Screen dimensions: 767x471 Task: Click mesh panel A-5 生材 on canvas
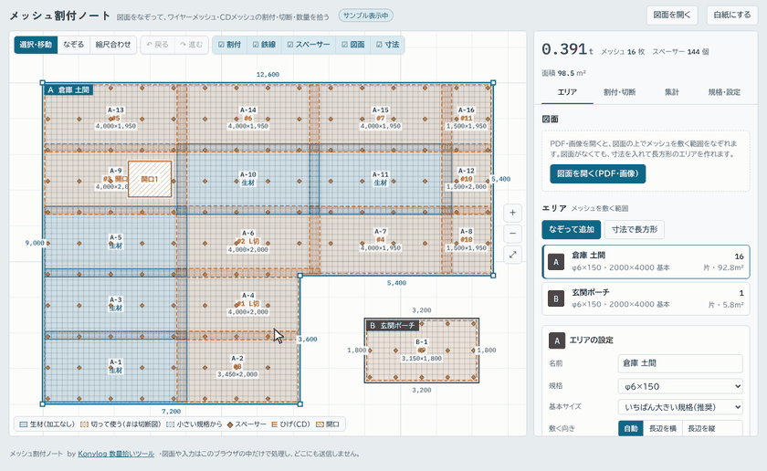pyautogui.click(x=115, y=241)
